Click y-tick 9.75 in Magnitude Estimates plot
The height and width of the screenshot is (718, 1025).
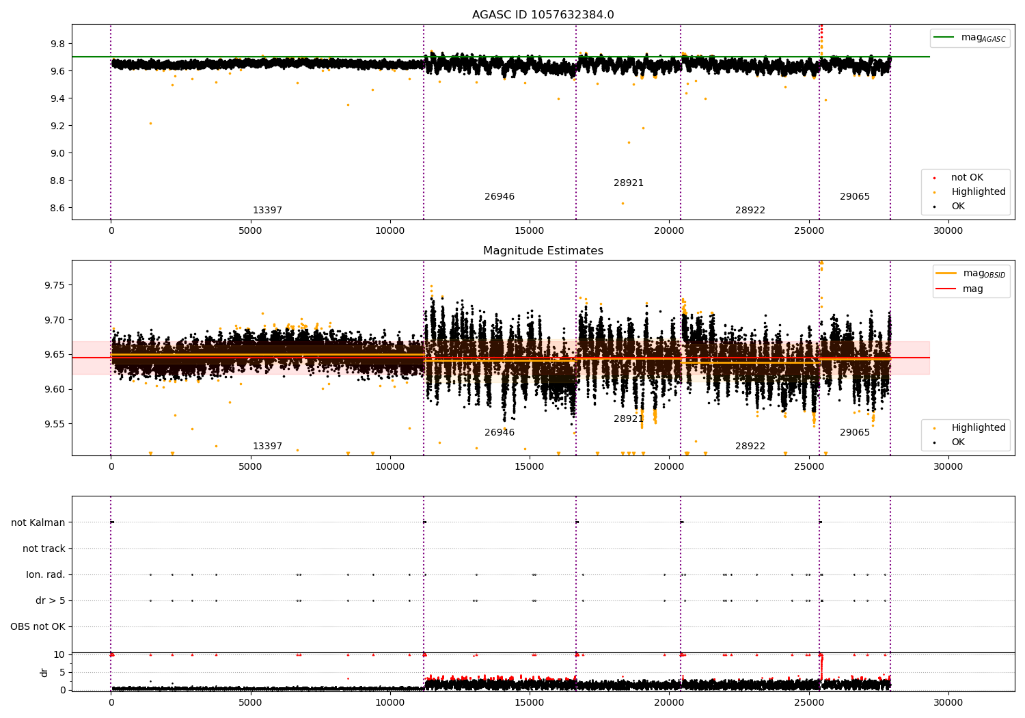coord(55,285)
